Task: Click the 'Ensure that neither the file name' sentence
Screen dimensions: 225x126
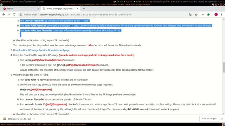Action: click(x=87, y=70)
